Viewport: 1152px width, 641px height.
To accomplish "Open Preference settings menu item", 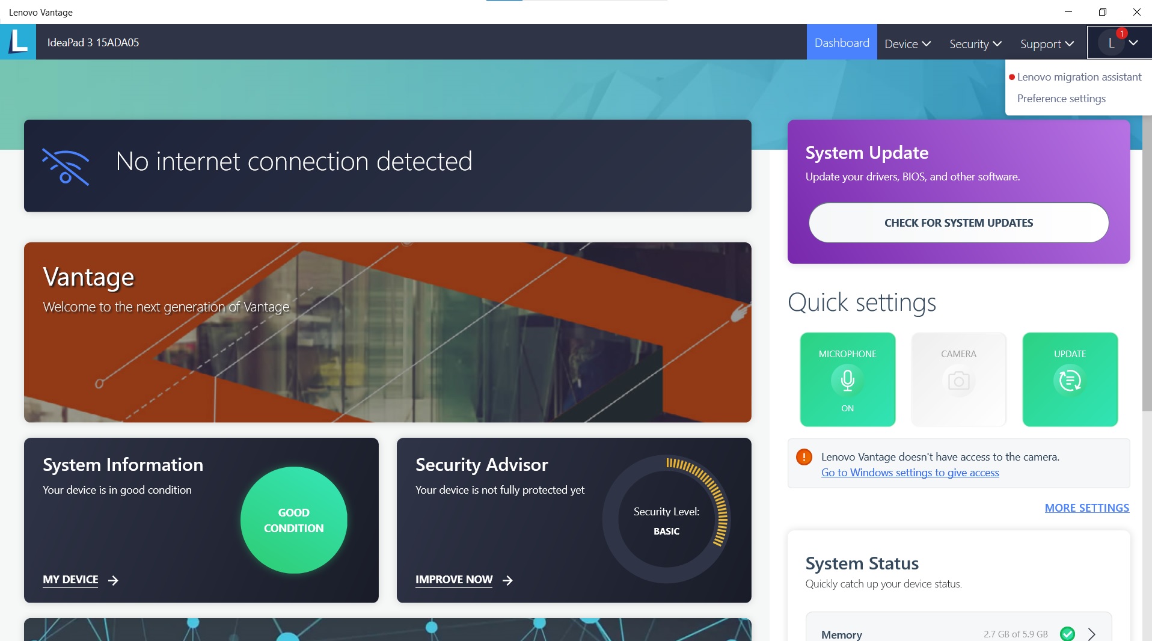I will click(x=1061, y=99).
